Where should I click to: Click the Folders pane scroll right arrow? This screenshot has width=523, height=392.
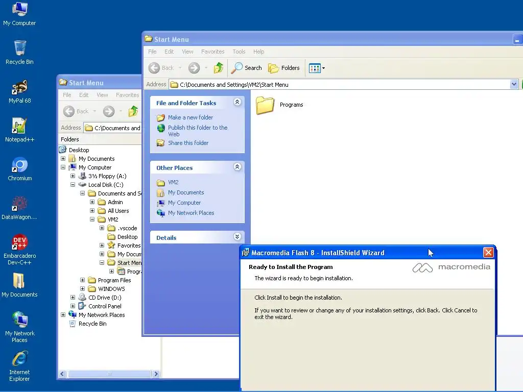[x=156, y=374]
